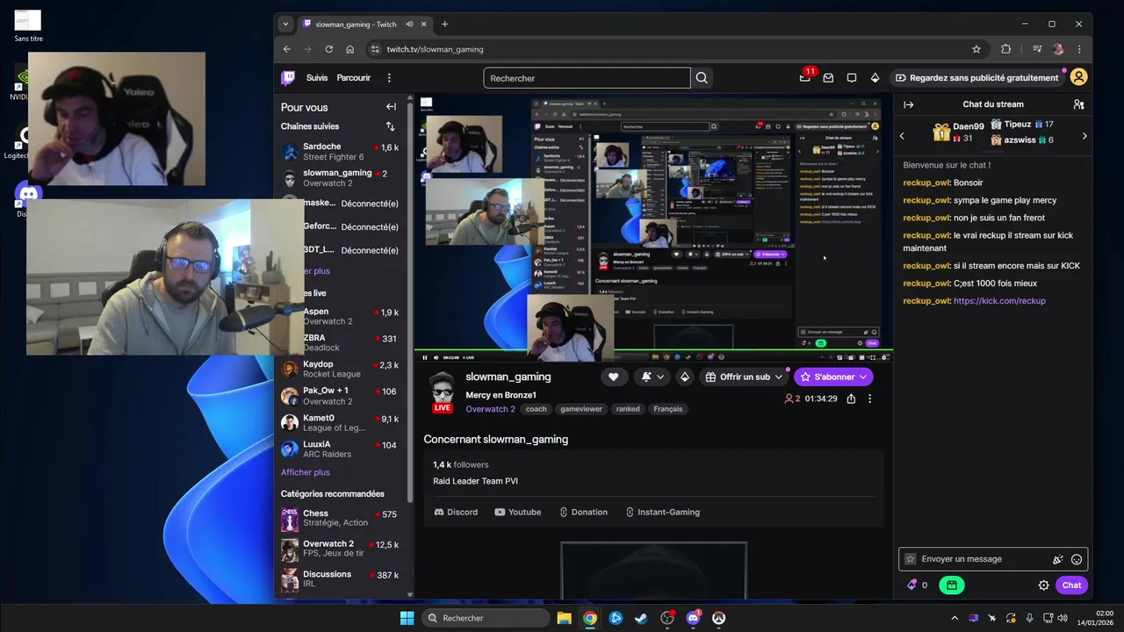Mute the tab via the speaker icon
The width and height of the screenshot is (1124, 632).
[x=409, y=24]
